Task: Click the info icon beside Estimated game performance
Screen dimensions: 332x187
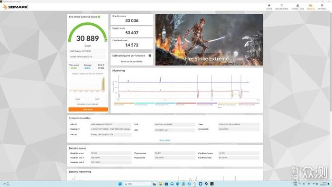Action: click(x=150, y=56)
